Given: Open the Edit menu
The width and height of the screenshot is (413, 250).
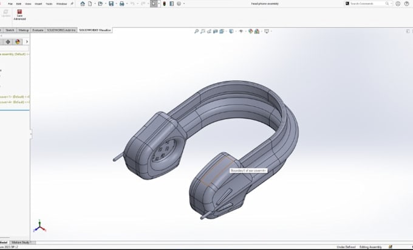Looking at the screenshot, I should (x=19, y=4).
